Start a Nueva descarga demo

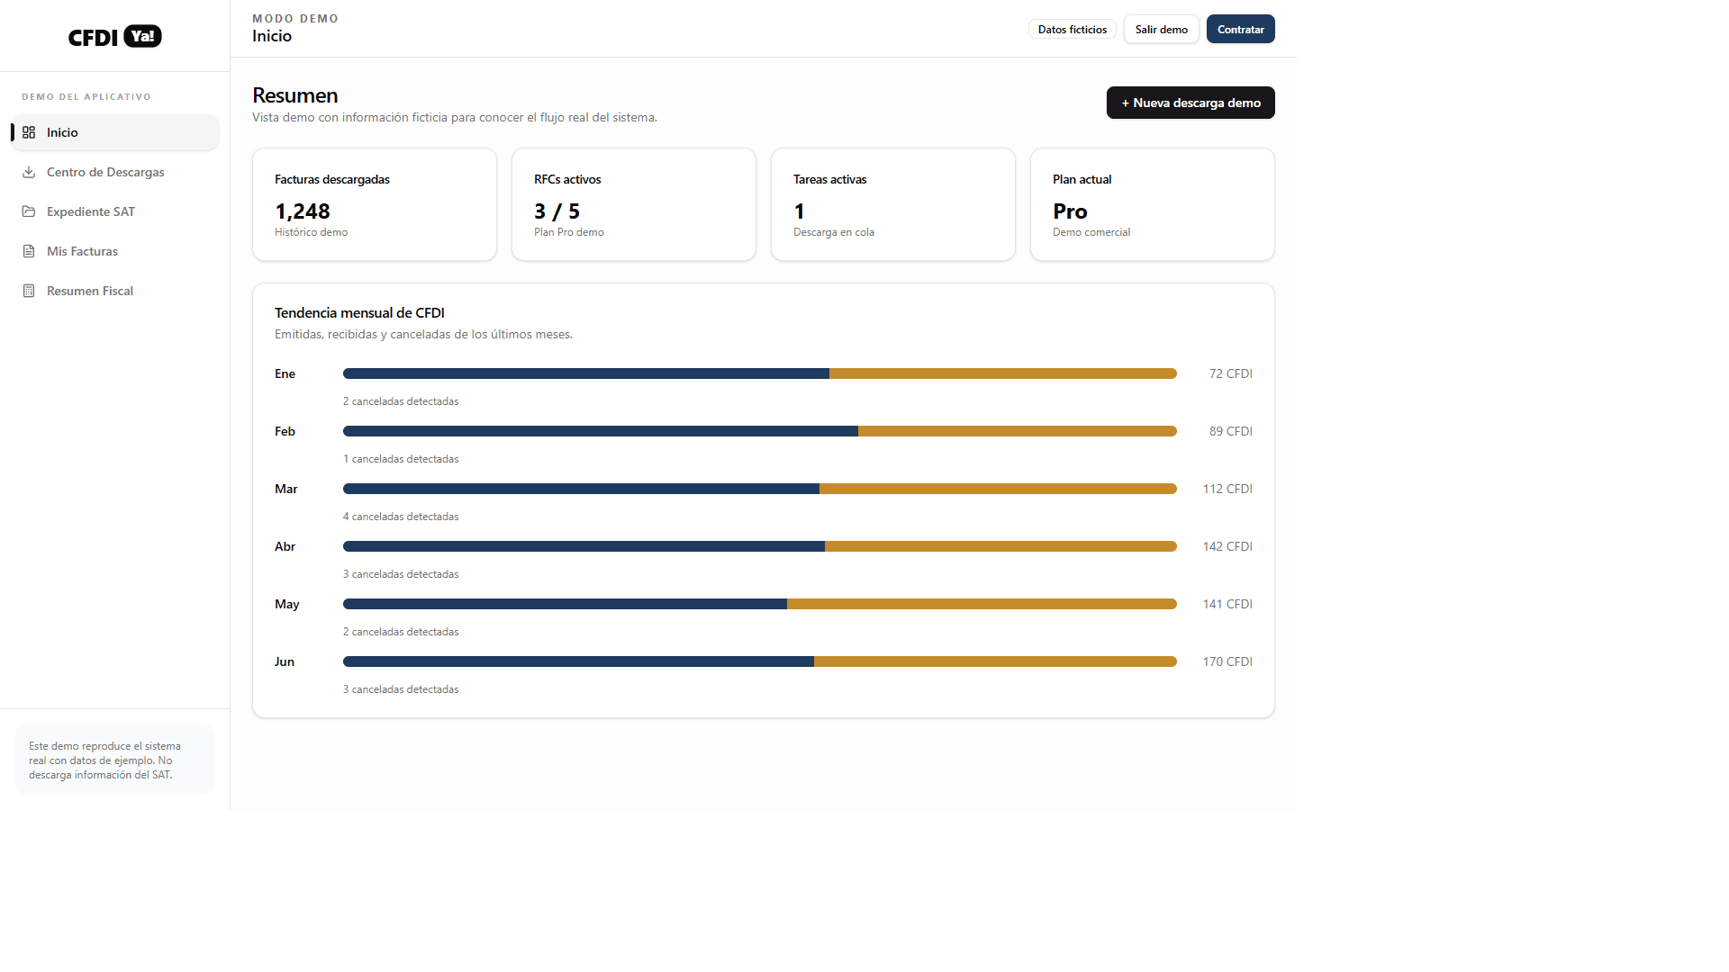click(x=1190, y=103)
